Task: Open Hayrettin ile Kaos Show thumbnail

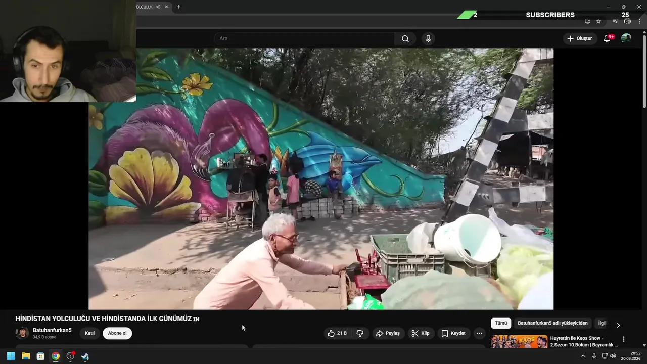Action: pyautogui.click(x=519, y=342)
